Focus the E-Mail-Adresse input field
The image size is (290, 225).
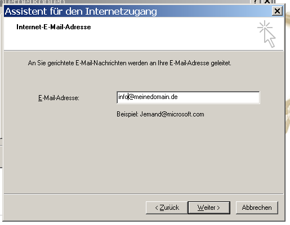pos(188,97)
